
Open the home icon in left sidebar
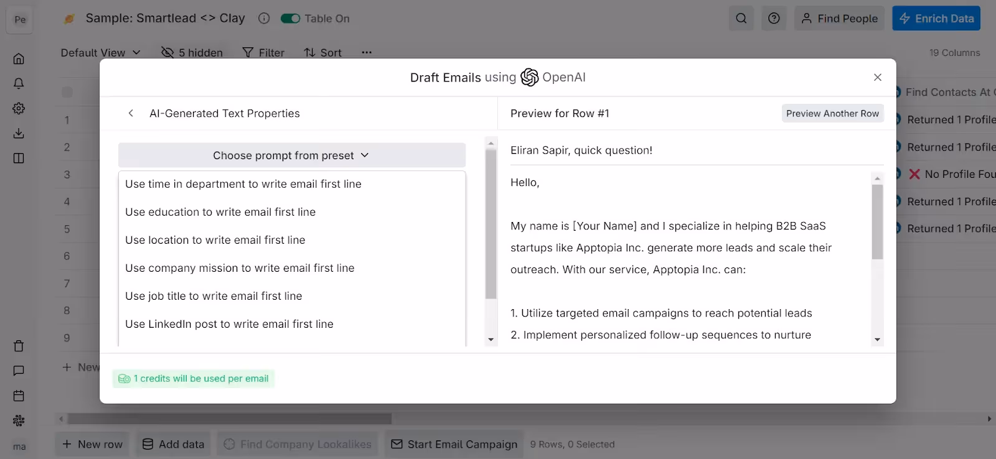[x=19, y=58]
